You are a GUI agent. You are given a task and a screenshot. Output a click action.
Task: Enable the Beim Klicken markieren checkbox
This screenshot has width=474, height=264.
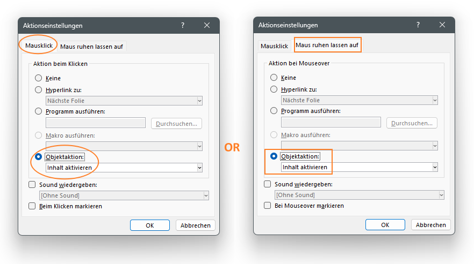(x=32, y=206)
